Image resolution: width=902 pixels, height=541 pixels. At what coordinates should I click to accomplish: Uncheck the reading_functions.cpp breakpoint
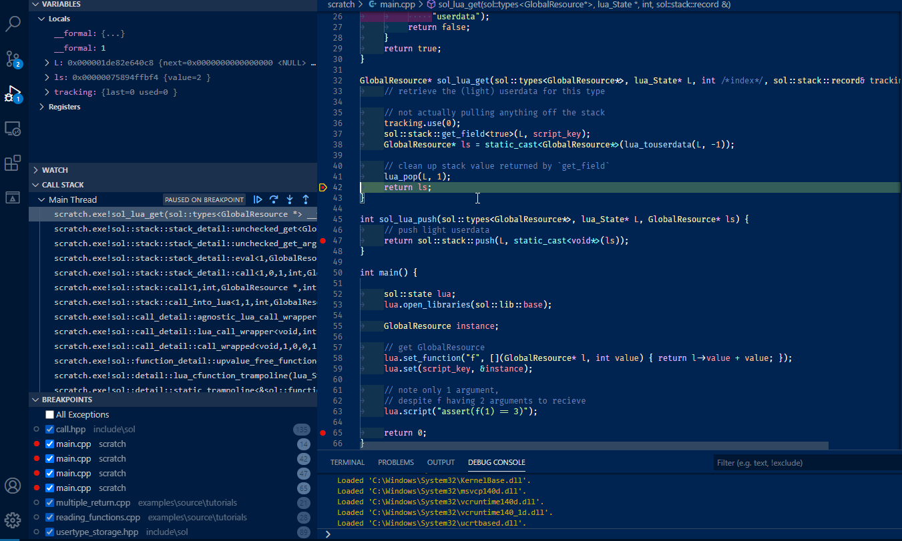[x=49, y=517]
